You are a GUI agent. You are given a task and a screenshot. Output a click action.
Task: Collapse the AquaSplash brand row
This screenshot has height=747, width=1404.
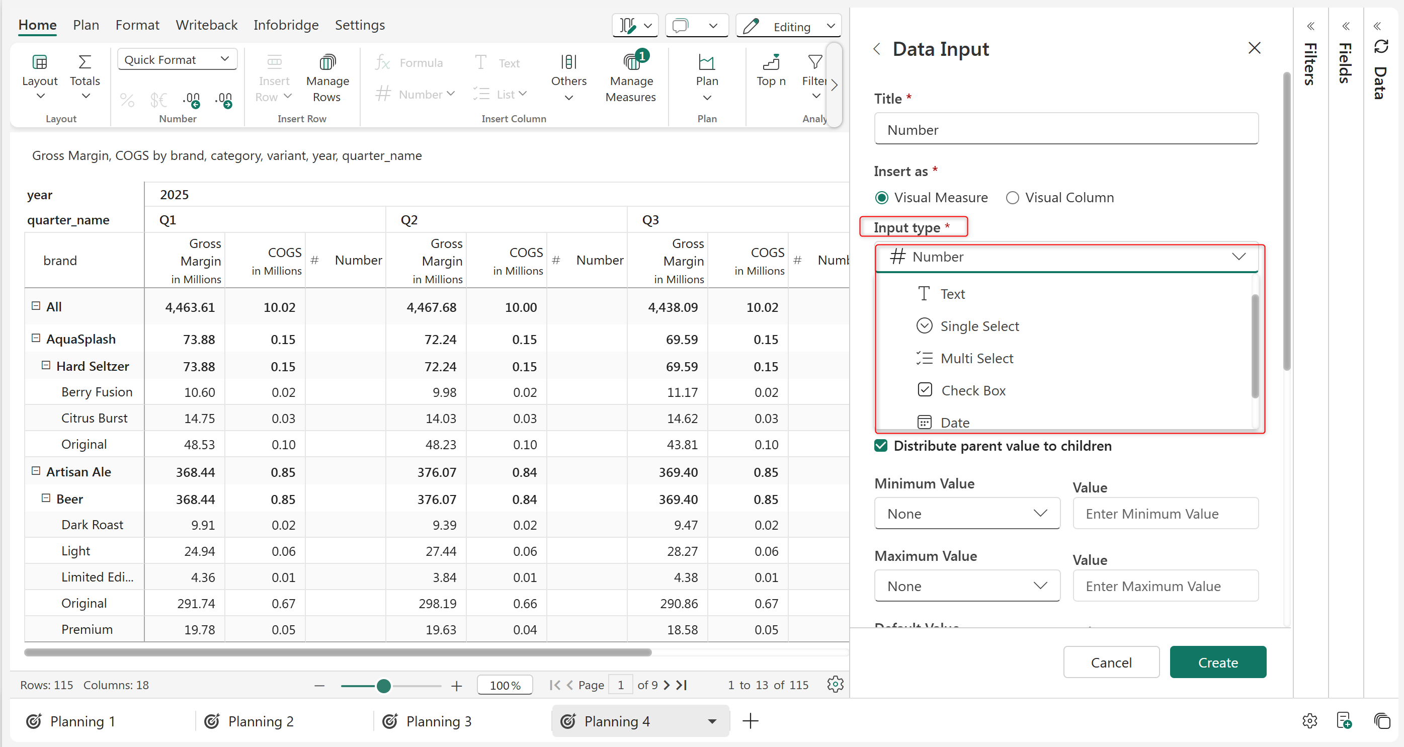click(x=36, y=339)
